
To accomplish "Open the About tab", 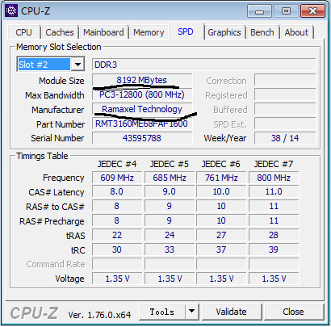I will point(296,32).
